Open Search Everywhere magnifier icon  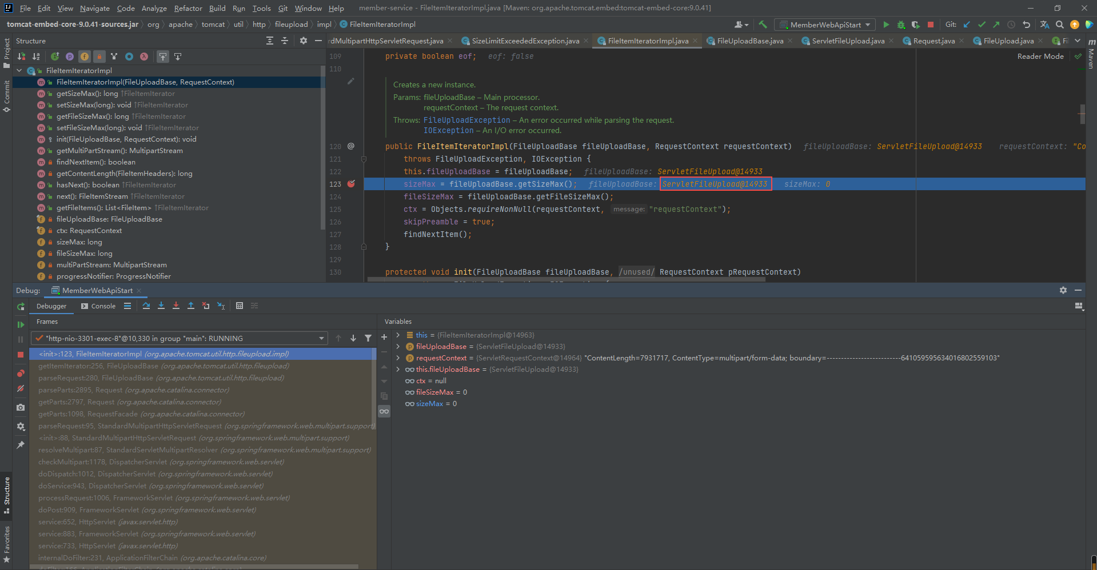(x=1059, y=25)
